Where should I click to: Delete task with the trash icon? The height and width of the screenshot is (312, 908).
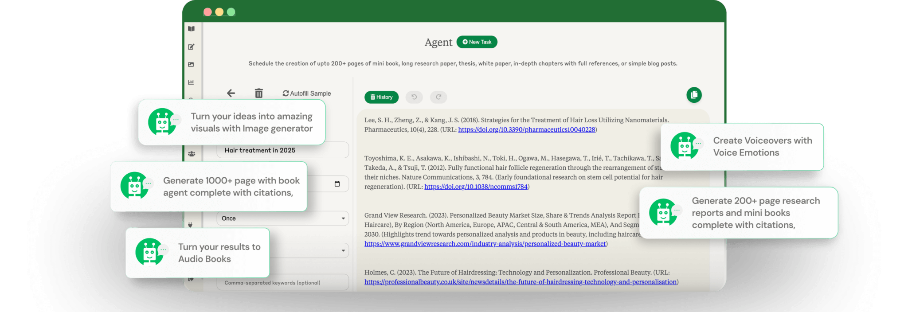tap(259, 93)
